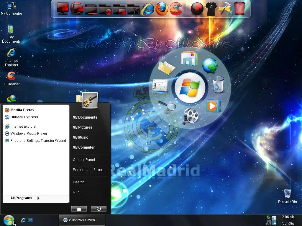Open My Documents in Start menu right pane

tap(85, 117)
